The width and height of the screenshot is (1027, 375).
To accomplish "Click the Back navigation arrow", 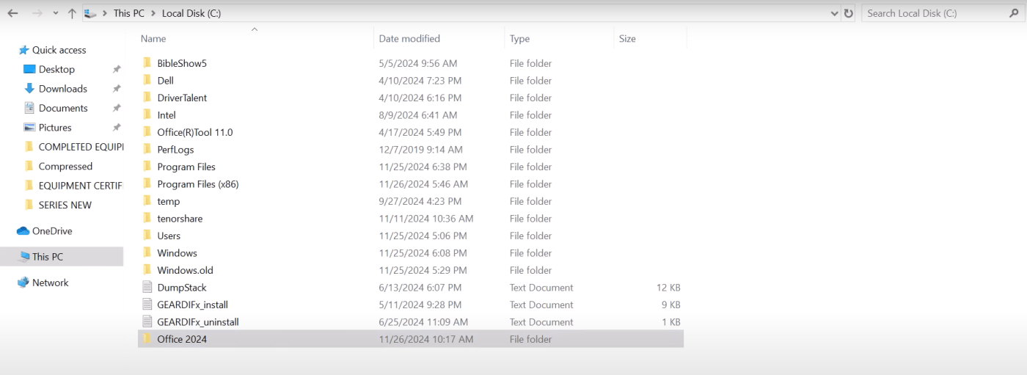I will pos(12,13).
